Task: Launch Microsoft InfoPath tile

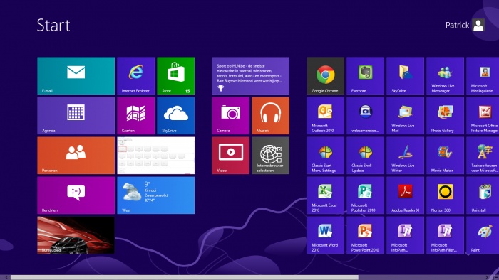Action: (x=405, y=235)
